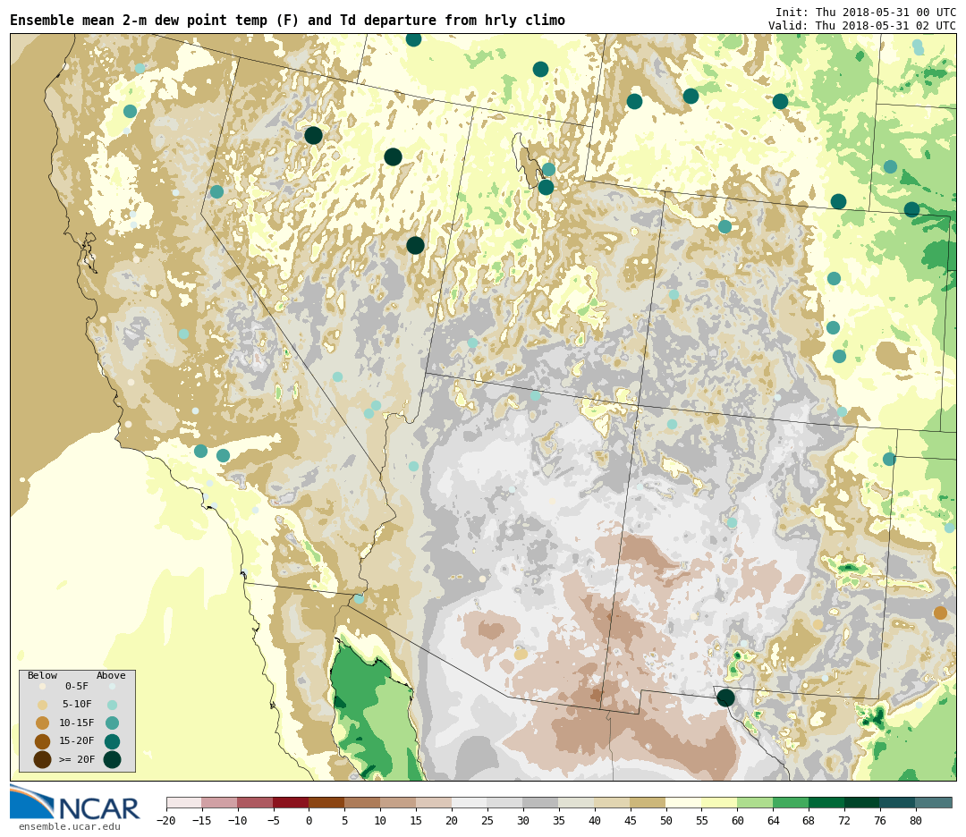Click the dark green station dot at the map bottom
The height and width of the screenshot is (837, 966).
point(725,697)
